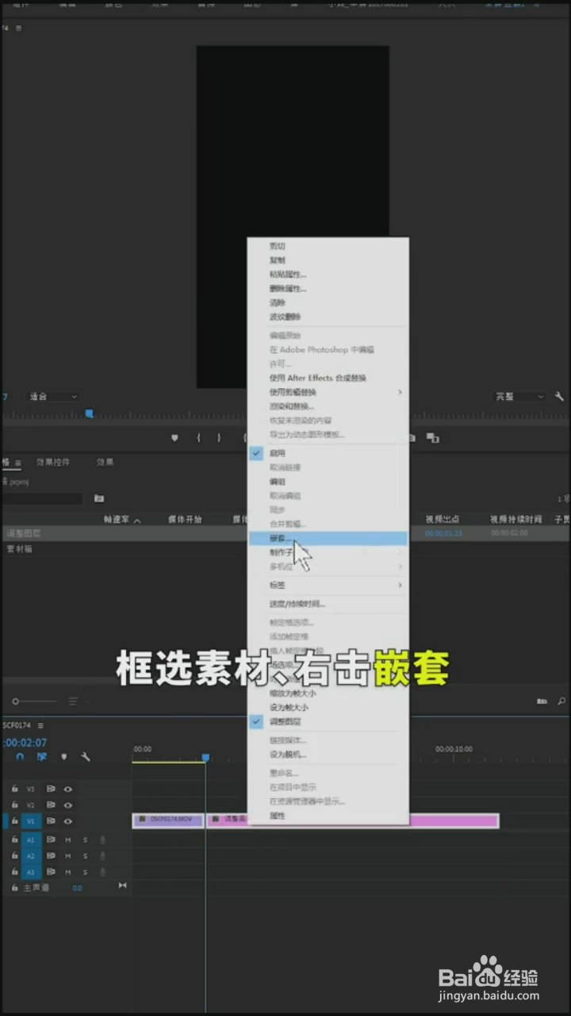Switch to the 效果 (Effects) tab
The image size is (571, 1016).
105,462
